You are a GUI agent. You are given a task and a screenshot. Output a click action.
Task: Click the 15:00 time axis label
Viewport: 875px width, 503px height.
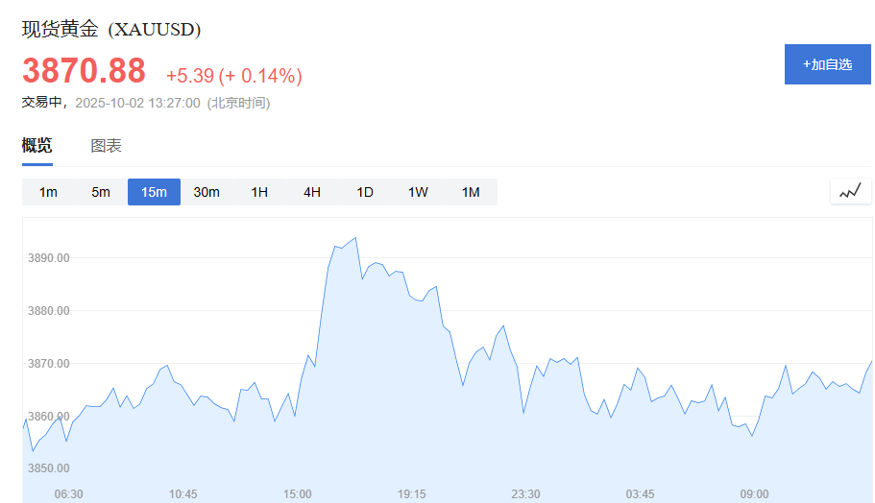click(x=298, y=494)
